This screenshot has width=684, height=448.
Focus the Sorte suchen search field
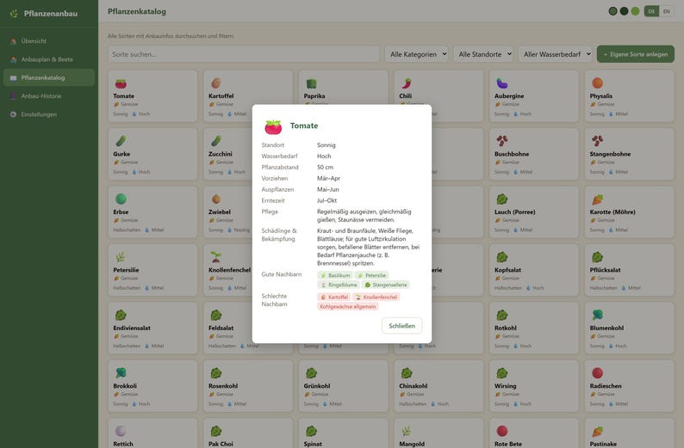click(x=244, y=54)
